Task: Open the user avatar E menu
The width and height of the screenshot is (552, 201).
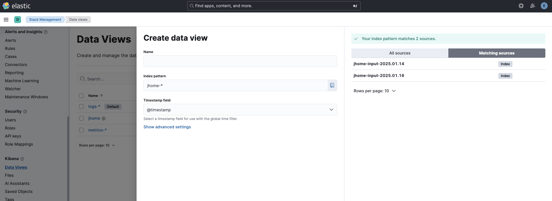Action: pyautogui.click(x=544, y=6)
